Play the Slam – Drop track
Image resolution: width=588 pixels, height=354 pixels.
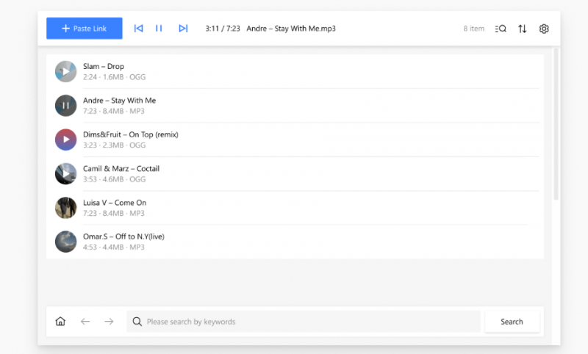point(66,71)
